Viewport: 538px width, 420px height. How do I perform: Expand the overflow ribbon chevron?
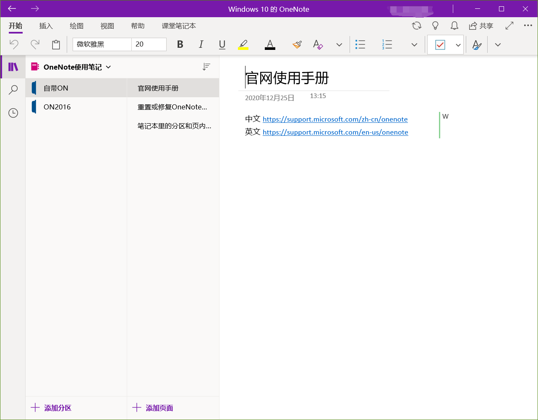498,45
